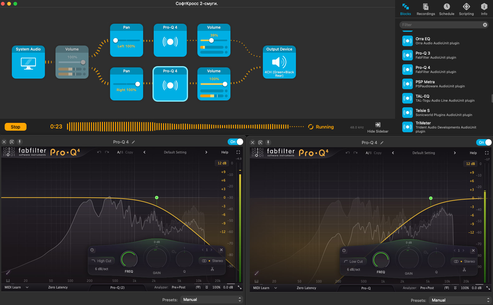This screenshot has width=493, height=305.
Task: Toggle full screen in right Pro-Q 4
Action: (486, 153)
